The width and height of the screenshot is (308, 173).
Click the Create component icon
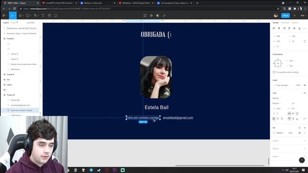151,15
